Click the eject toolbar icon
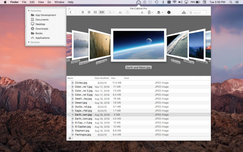Image resolution: width=243 pixels, height=152 pixels. pyautogui.click(x=142, y=12)
